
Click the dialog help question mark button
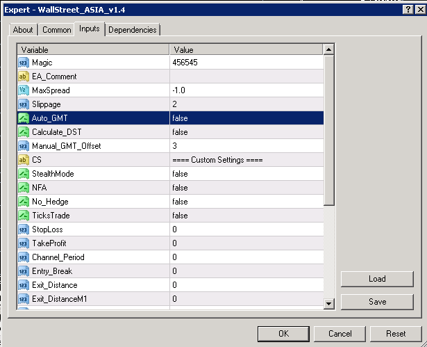tap(408, 10)
